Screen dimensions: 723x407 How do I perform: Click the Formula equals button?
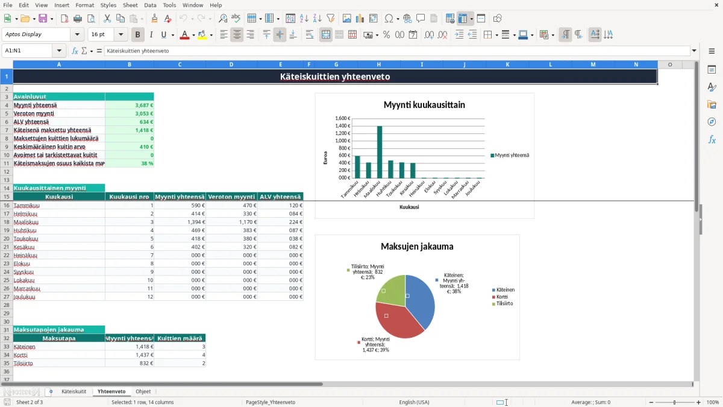tap(99, 51)
